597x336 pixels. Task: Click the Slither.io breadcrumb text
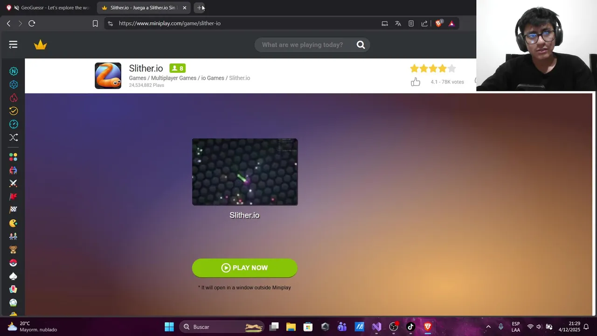(239, 78)
